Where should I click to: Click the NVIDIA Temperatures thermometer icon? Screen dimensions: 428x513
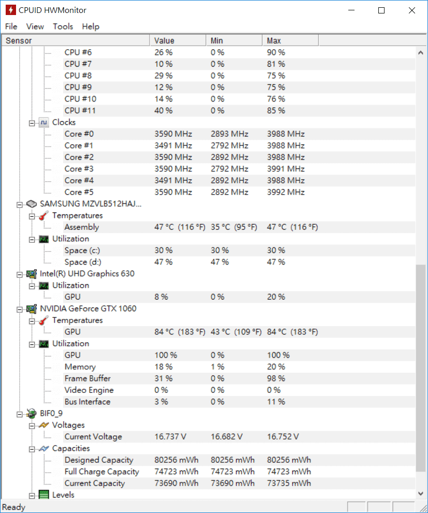pos(44,320)
